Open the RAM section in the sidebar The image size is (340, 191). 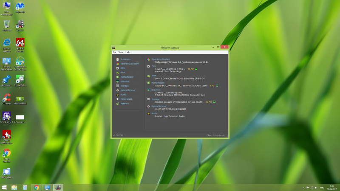[122, 72]
